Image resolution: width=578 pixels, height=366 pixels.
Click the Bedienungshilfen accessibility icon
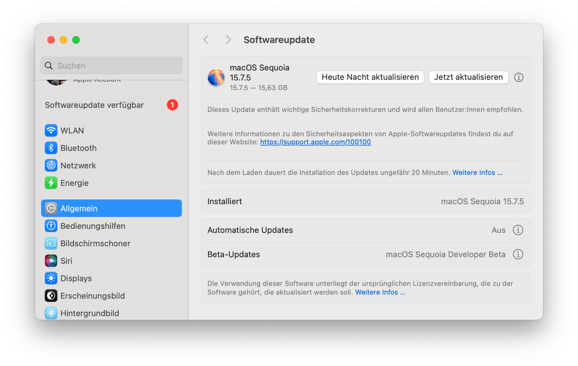coord(51,226)
